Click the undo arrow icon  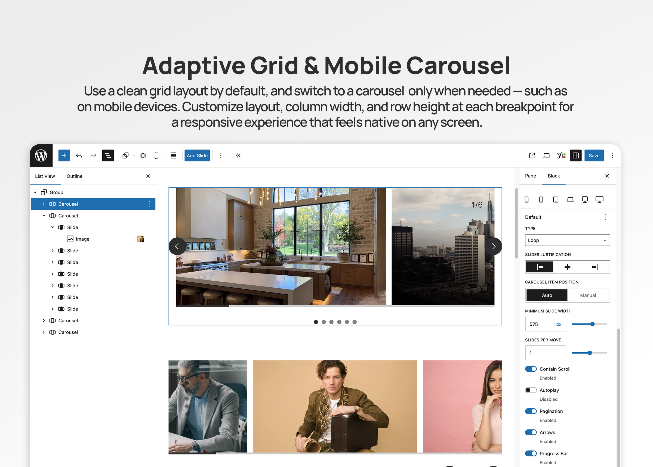(x=79, y=155)
